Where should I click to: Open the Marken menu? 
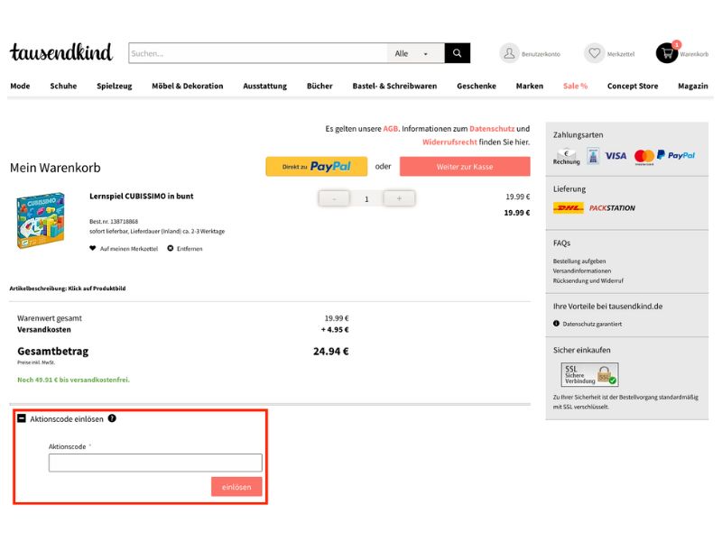coord(530,86)
